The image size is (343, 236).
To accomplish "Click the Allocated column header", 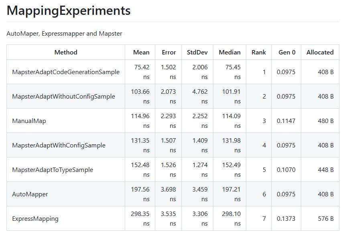I will (x=320, y=52).
